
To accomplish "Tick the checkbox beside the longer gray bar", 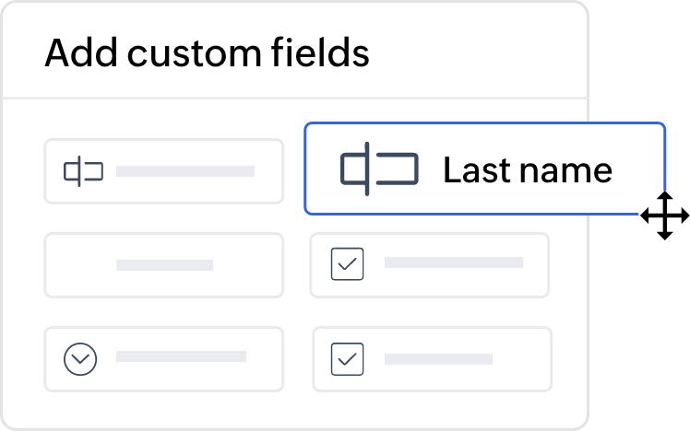I will pos(347,264).
